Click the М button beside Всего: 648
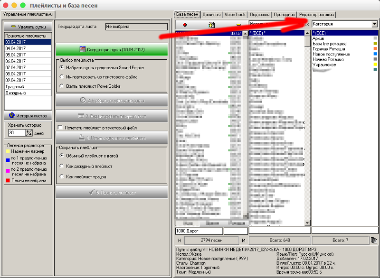Screen dimensions: 380x278 [243, 241]
